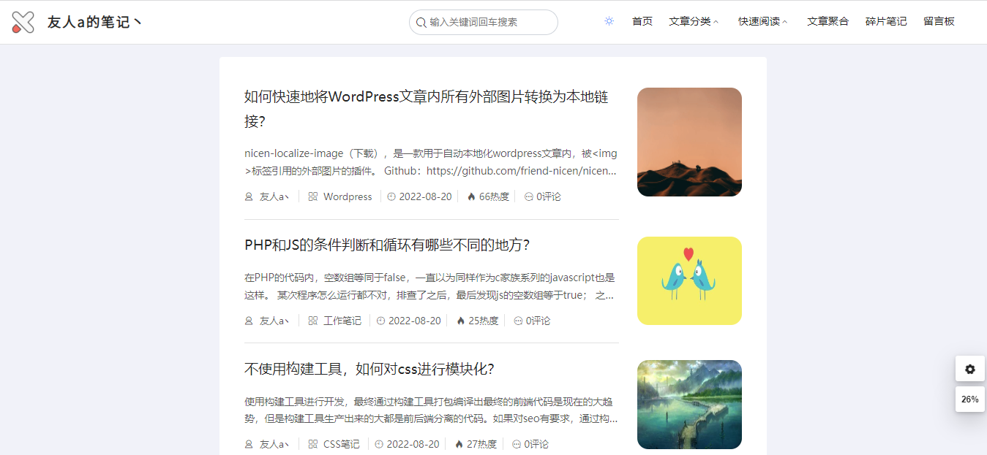The height and width of the screenshot is (455, 987).
Task: Click the thumbnail of the PHP and JS article
Action: 688,280
